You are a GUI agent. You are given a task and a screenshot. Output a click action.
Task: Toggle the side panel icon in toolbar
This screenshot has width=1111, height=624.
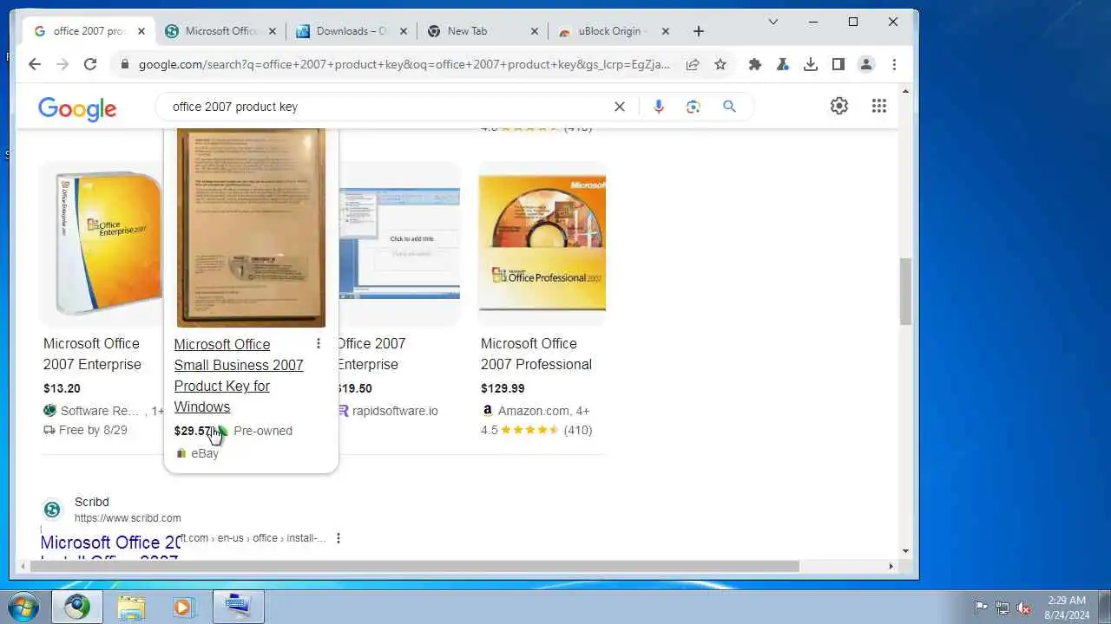pyautogui.click(x=838, y=64)
